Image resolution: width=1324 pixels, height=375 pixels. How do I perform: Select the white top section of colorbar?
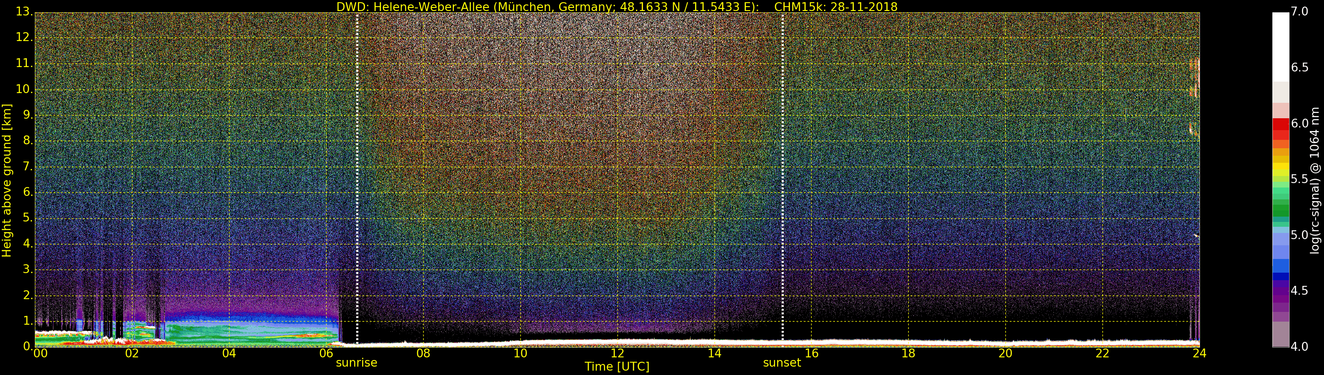click(1280, 46)
